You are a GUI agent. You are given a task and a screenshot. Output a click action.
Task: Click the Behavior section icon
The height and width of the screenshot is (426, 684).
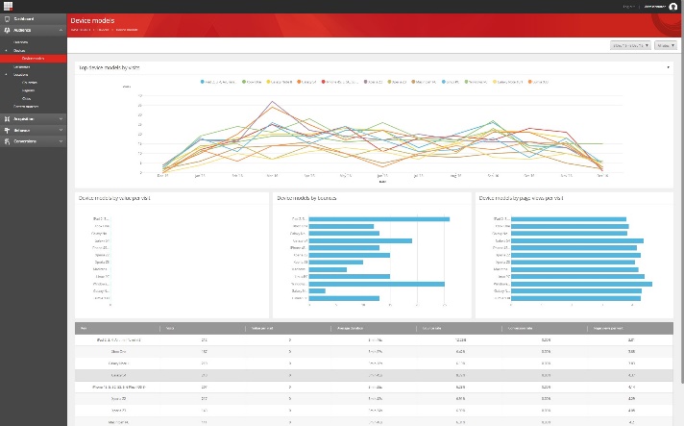[7, 130]
